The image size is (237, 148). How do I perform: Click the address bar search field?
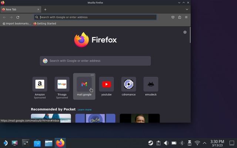click(x=96, y=17)
